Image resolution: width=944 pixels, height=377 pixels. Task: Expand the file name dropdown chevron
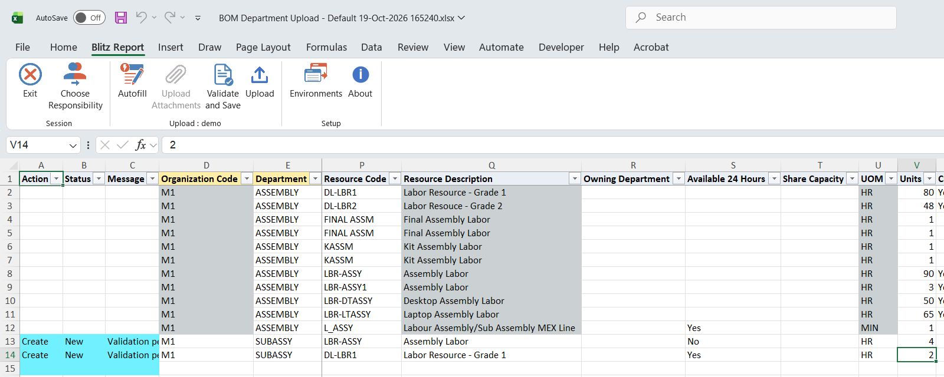tap(461, 18)
